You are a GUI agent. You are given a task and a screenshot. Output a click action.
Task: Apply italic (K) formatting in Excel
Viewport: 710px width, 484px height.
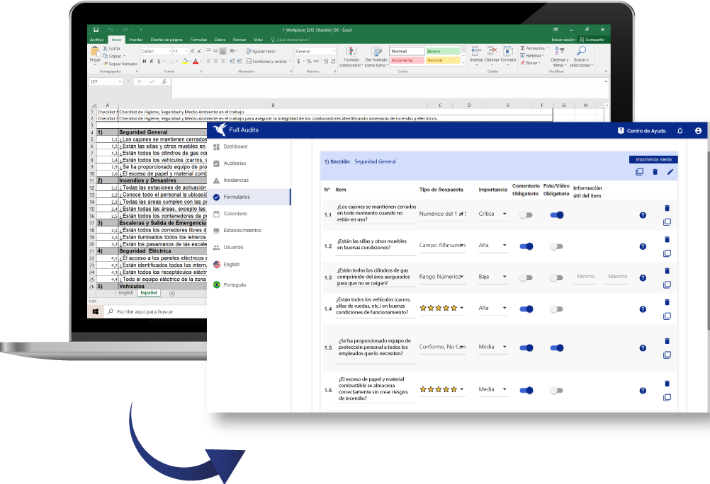pos(152,61)
